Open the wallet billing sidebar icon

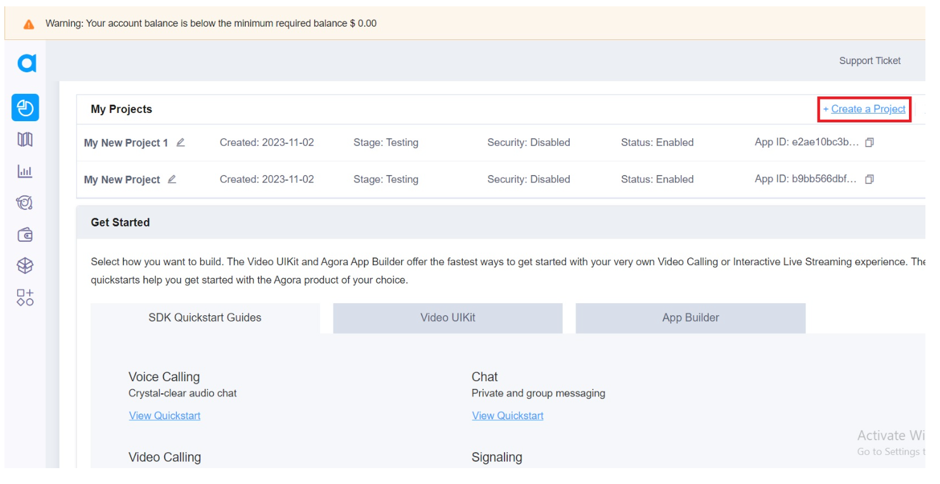(25, 235)
